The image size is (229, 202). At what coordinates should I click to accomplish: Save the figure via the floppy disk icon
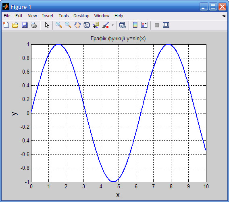click(x=25, y=25)
